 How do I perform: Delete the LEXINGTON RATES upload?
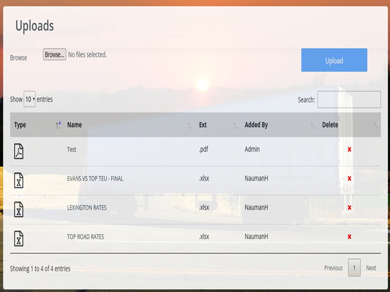pyautogui.click(x=349, y=208)
